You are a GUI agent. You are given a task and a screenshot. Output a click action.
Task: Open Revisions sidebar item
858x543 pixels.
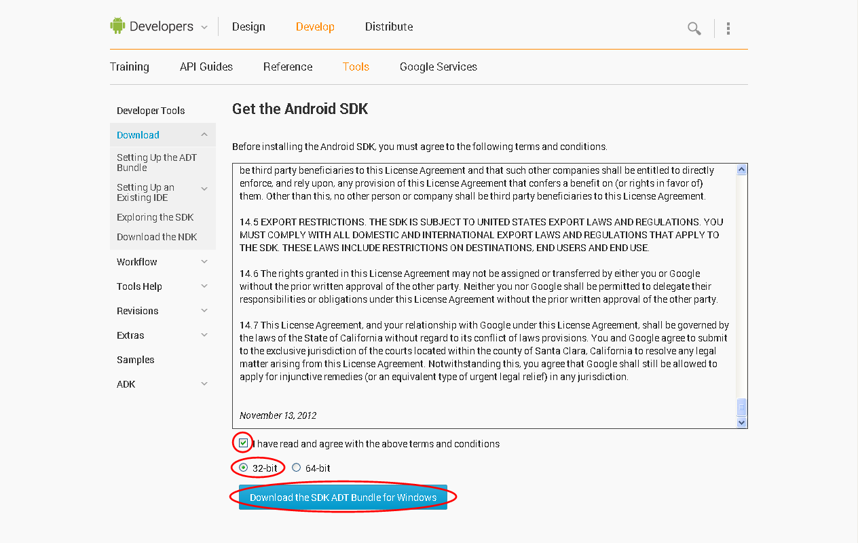[x=138, y=311]
